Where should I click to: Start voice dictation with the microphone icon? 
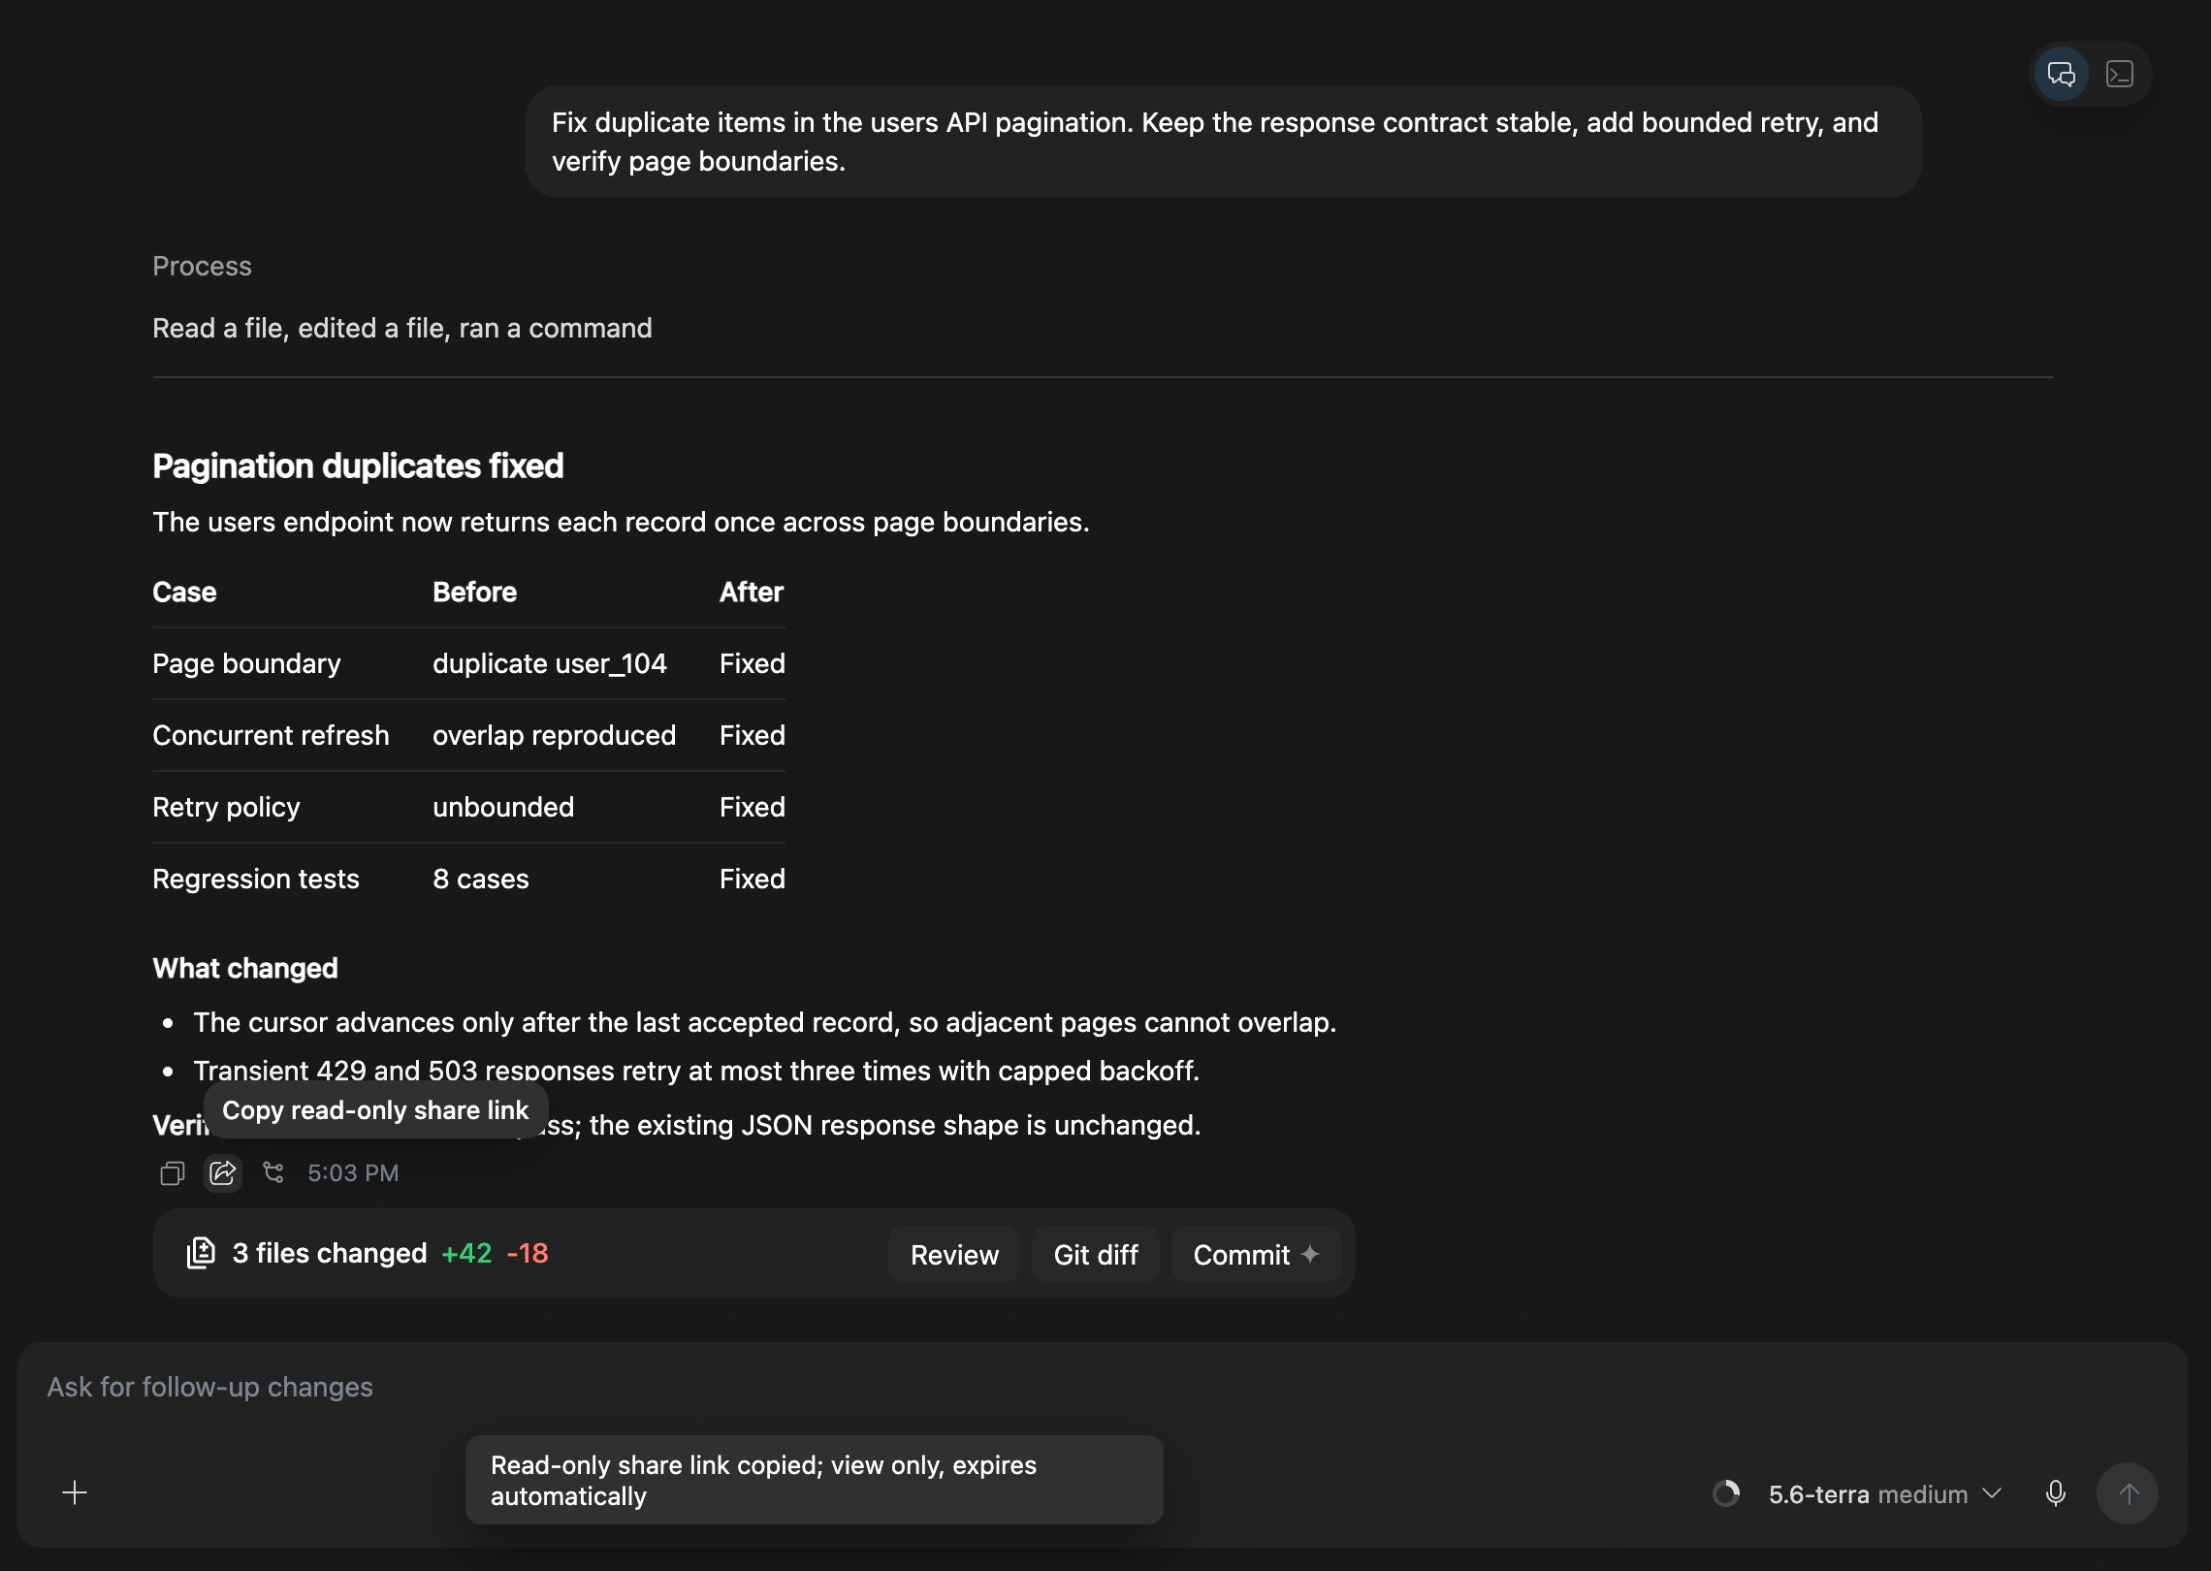(2055, 1493)
